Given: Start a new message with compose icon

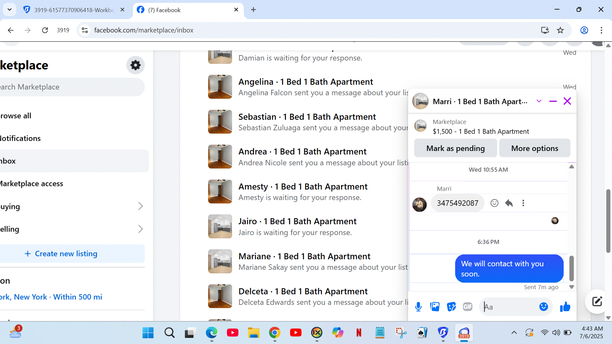Looking at the screenshot, I should click(597, 301).
